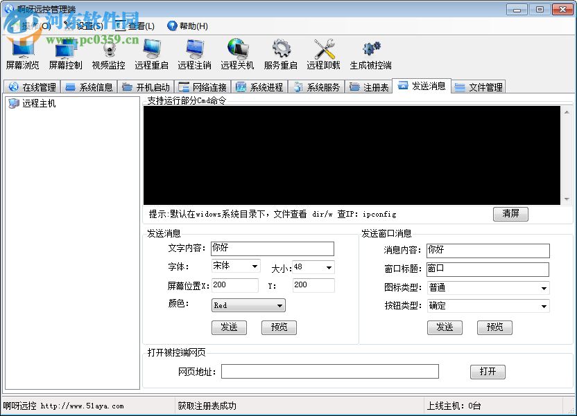577x416 pixels.
Task: Trigger 远程重启 remote restart
Action: (x=151, y=54)
